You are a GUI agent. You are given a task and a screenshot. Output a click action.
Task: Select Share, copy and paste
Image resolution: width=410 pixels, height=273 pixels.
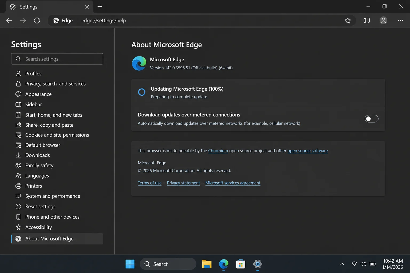coord(57,125)
